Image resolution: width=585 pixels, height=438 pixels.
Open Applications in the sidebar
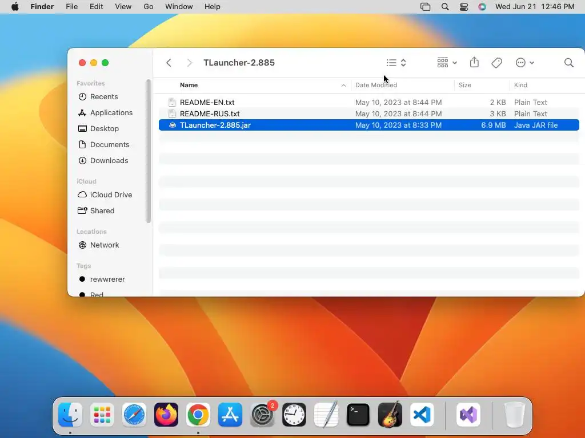click(x=105, y=113)
